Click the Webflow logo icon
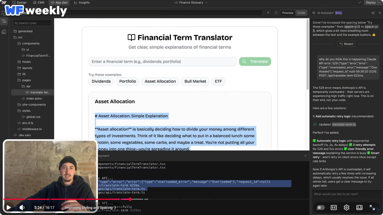383x215 pixels. coord(4,3)
